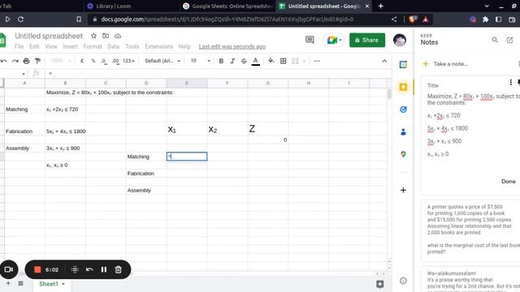The height and width of the screenshot is (292, 520).
Task: Search Keep notes
Action: [495, 40]
